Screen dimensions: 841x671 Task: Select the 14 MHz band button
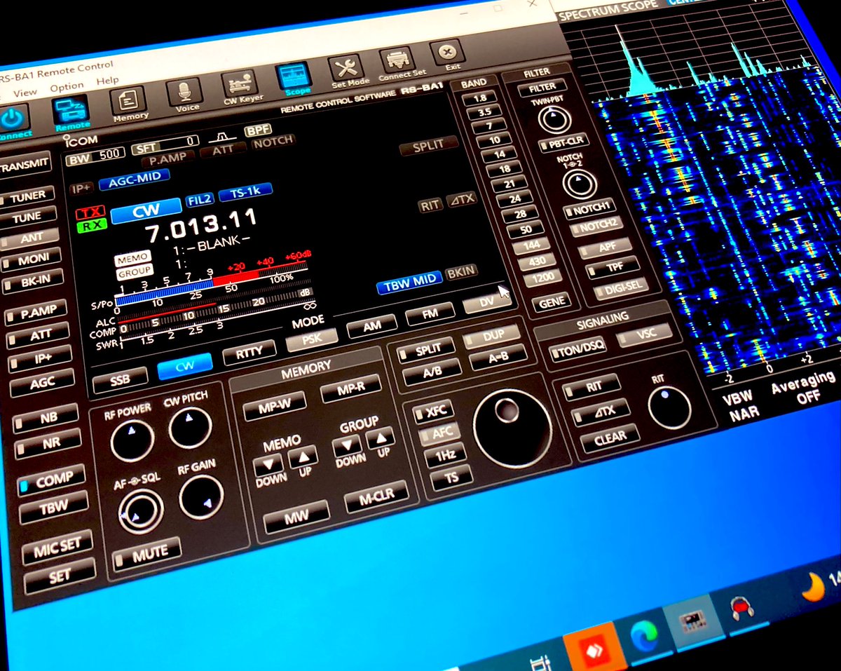tap(498, 154)
